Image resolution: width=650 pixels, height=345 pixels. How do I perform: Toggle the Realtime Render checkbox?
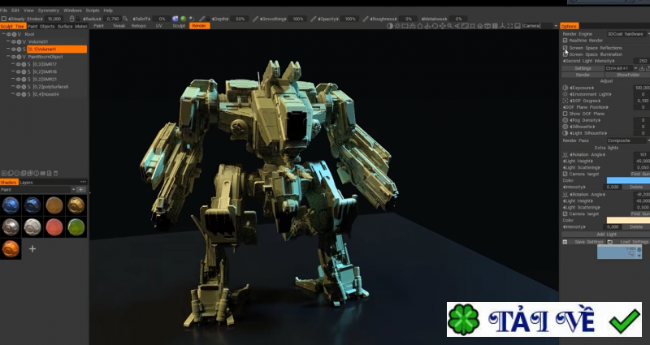pyautogui.click(x=565, y=41)
